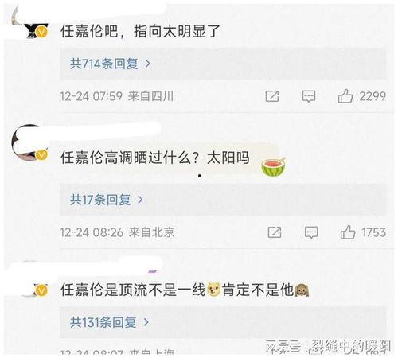Select the comment 任嘉伦高调晒过什么？太阳吗
398x358 pixels.
coord(155,158)
